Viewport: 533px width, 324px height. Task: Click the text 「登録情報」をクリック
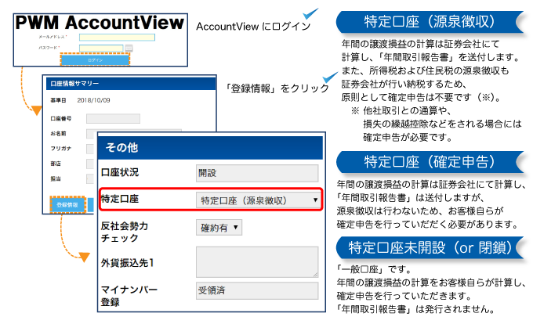tap(277, 88)
